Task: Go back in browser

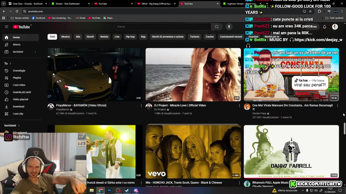Action: point(4,11)
